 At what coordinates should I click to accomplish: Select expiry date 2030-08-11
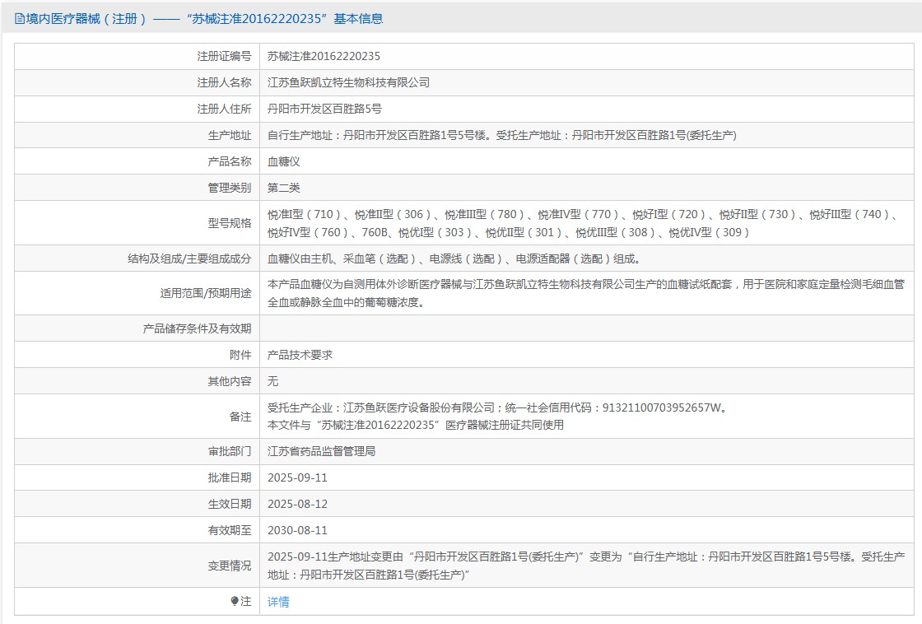pos(297,530)
